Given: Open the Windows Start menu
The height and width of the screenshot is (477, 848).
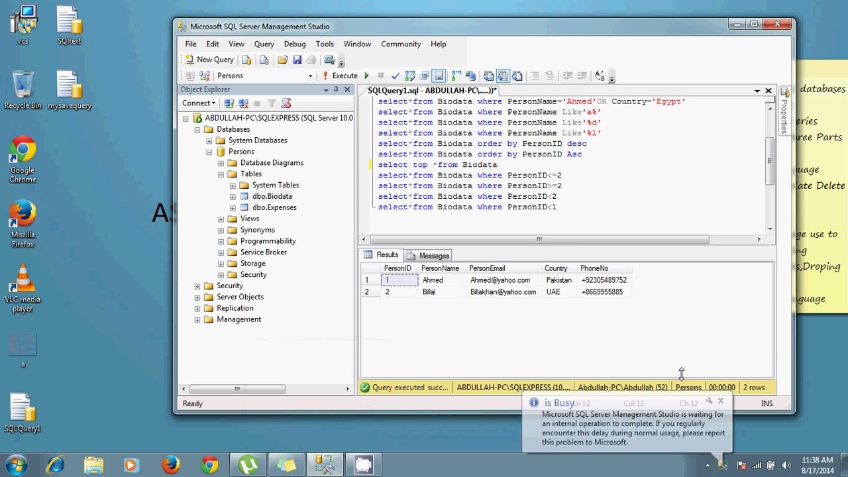Looking at the screenshot, I should click(x=16, y=464).
